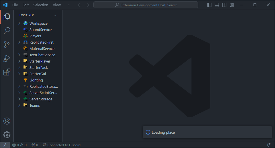Click the StarterPlayer folder icon
Image resolution: width=275 pixels, height=148 pixels.
point(25,61)
